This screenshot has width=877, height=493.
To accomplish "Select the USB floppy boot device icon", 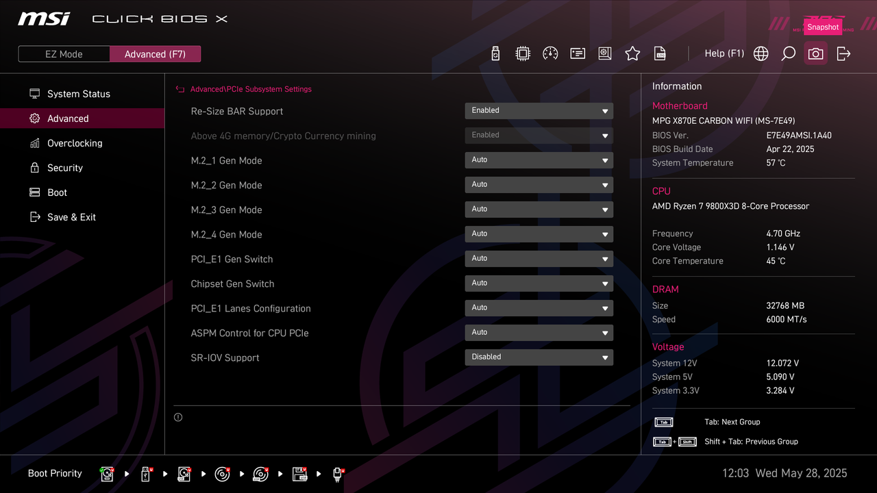I will tap(299, 474).
